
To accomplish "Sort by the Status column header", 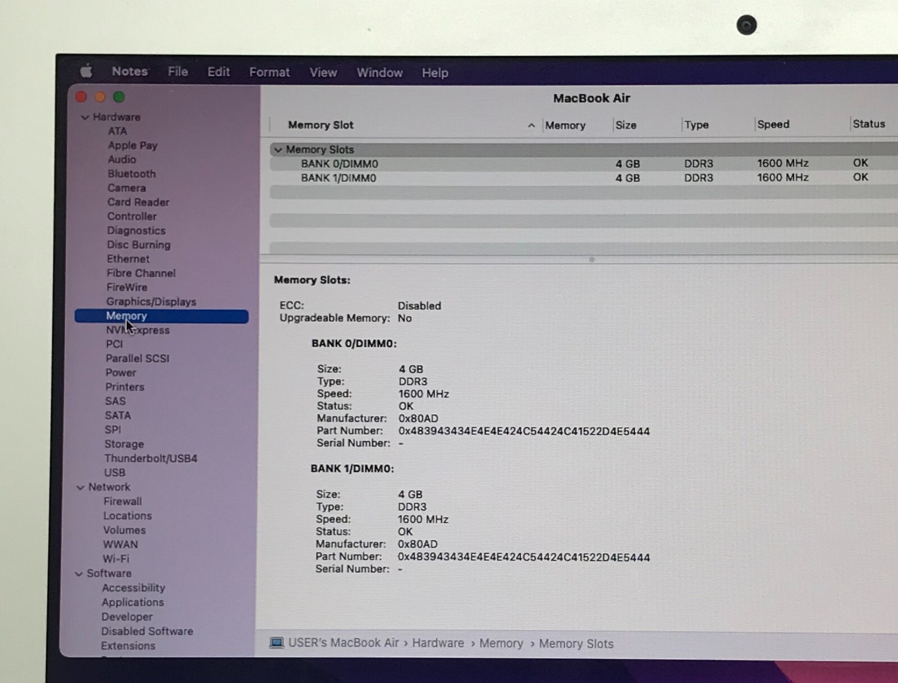I will (868, 123).
